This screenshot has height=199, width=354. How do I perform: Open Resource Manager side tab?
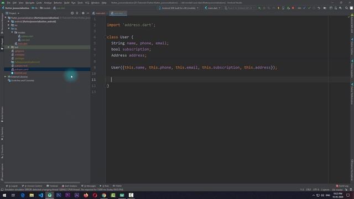pyautogui.click(x=2, y=23)
